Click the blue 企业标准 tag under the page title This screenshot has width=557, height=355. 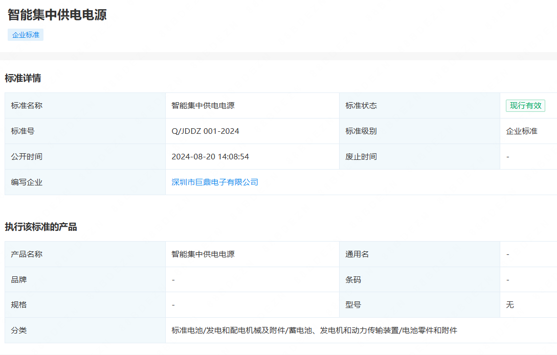[x=26, y=35]
